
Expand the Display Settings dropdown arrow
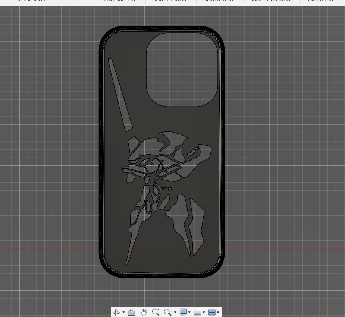click(x=189, y=312)
